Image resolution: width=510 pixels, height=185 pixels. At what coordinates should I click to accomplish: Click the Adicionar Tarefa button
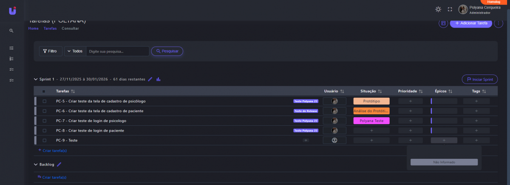pos(471,23)
